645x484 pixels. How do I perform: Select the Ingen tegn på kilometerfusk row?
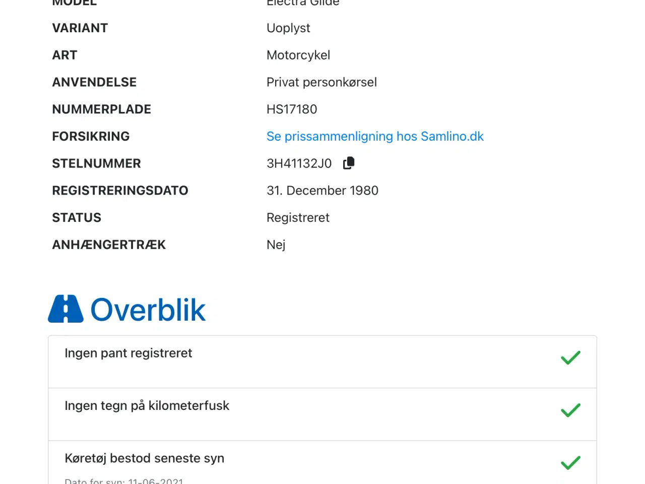322,414
